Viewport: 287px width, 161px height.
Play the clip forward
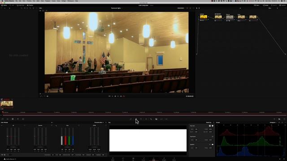coord(118,96)
